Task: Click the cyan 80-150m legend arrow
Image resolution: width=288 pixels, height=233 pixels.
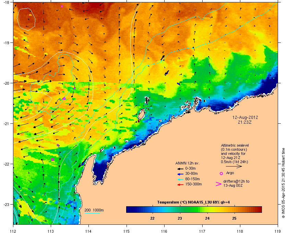Action: coord(180,180)
